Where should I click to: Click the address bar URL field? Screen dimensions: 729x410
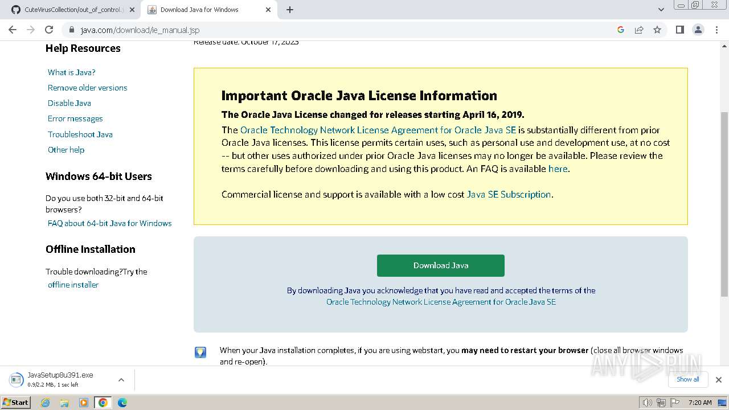[x=342, y=30]
